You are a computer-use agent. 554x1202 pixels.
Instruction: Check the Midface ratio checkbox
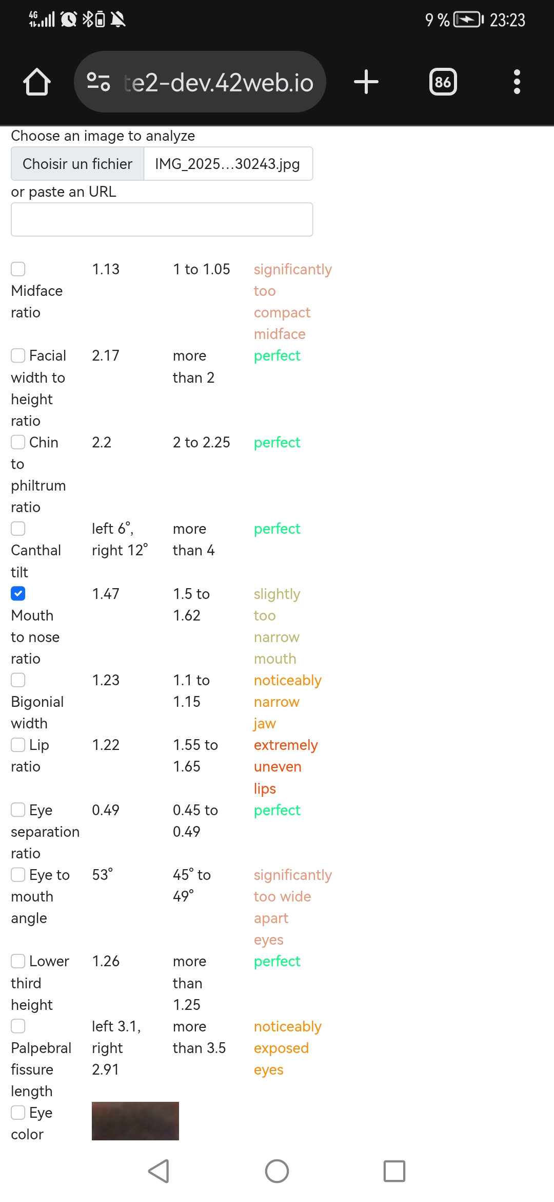pyautogui.click(x=18, y=269)
